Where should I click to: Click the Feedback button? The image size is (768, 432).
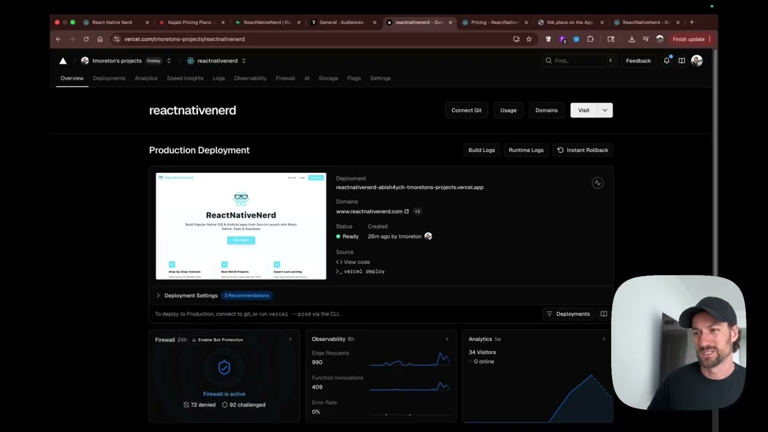click(x=638, y=61)
